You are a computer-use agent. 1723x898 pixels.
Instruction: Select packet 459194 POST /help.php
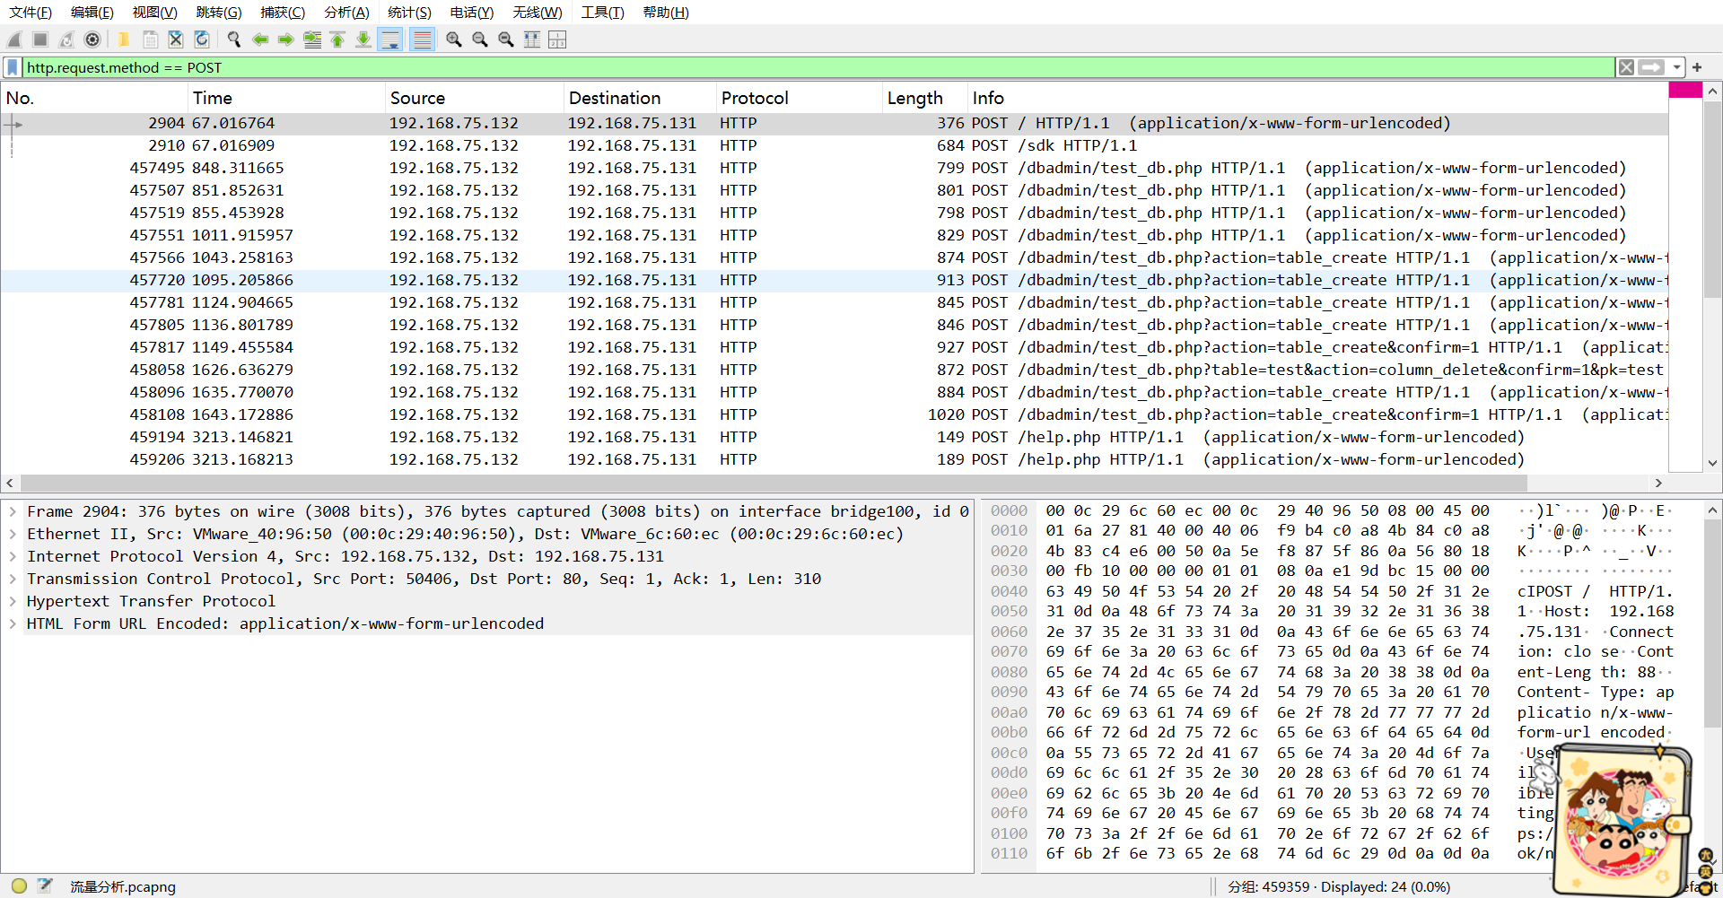click(x=835, y=437)
